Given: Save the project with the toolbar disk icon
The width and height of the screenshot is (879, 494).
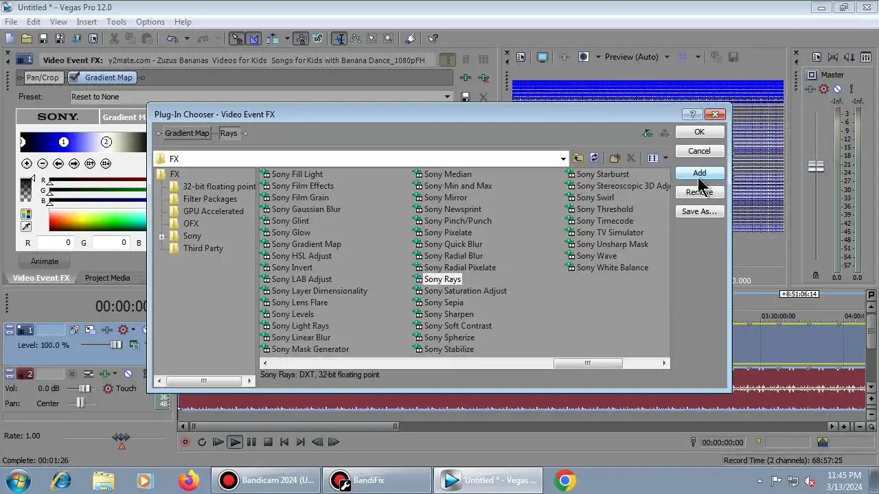Looking at the screenshot, I should coord(43,39).
